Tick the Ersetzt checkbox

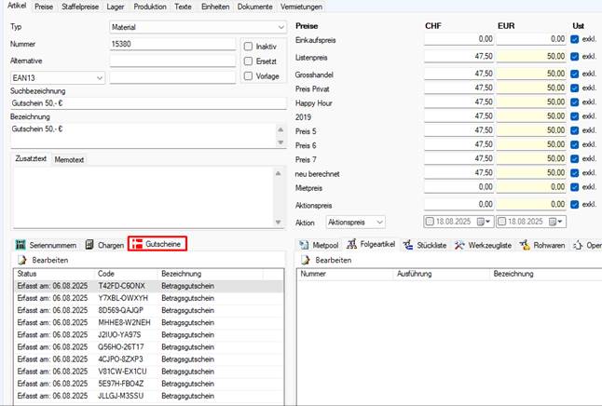(x=249, y=61)
